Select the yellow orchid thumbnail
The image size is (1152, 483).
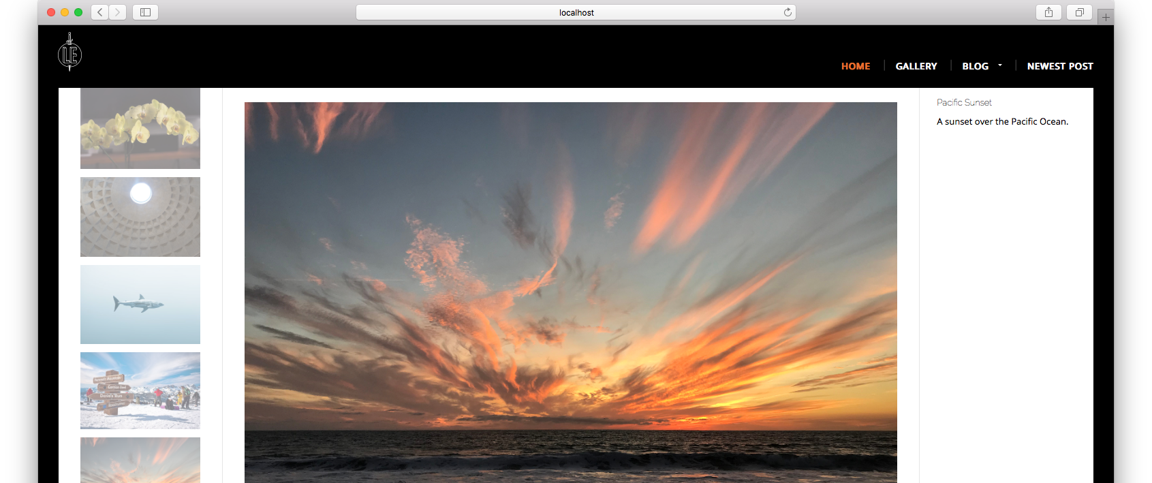pyautogui.click(x=140, y=128)
